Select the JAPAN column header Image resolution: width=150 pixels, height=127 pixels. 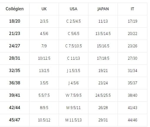click(x=103, y=9)
